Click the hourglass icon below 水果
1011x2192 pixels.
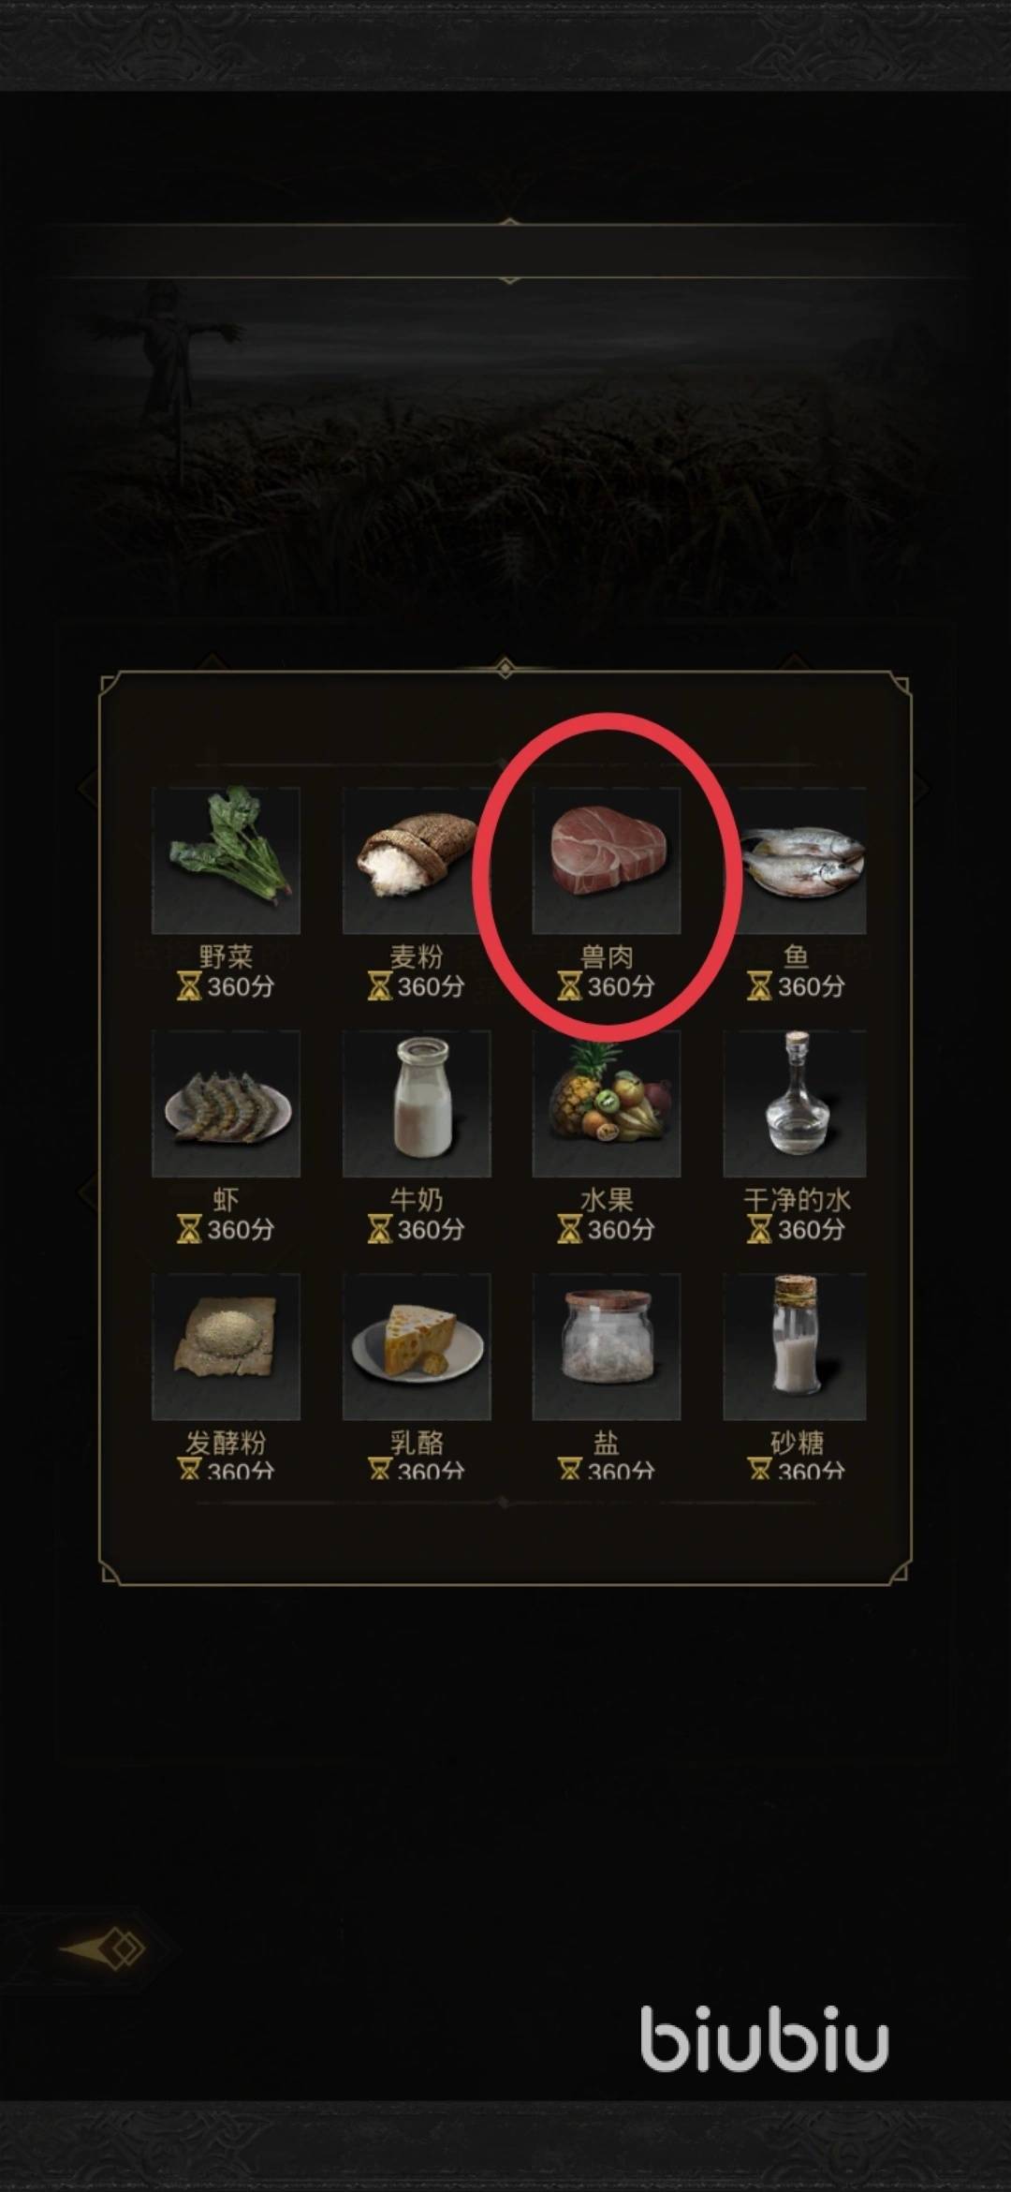pyautogui.click(x=569, y=1229)
